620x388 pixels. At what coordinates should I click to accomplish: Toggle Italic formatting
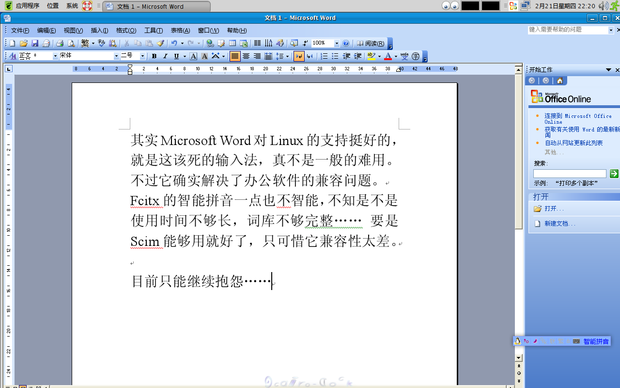[x=165, y=56]
